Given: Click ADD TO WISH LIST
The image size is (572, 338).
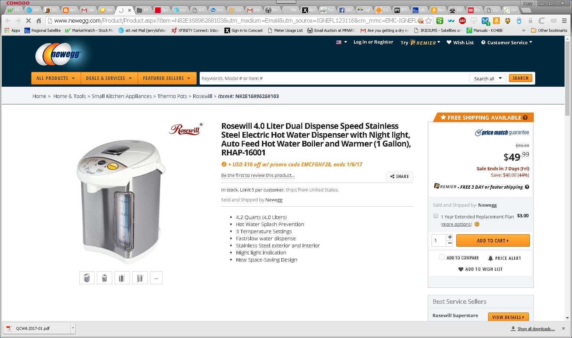Looking at the screenshot, I should [x=480, y=269].
